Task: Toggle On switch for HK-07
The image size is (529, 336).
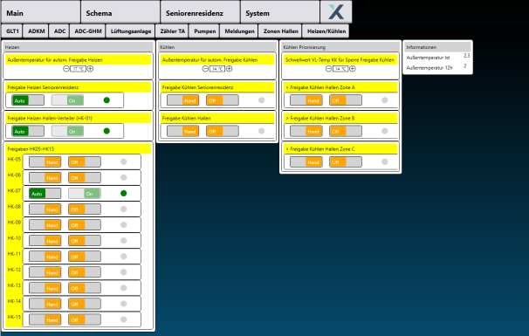Action: [85, 194]
